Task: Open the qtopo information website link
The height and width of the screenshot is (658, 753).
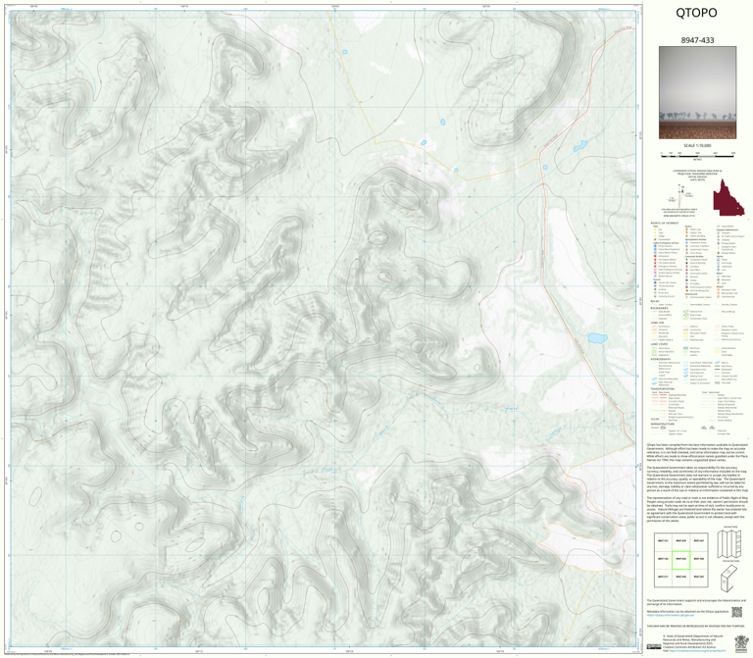Action: tap(670, 615)
